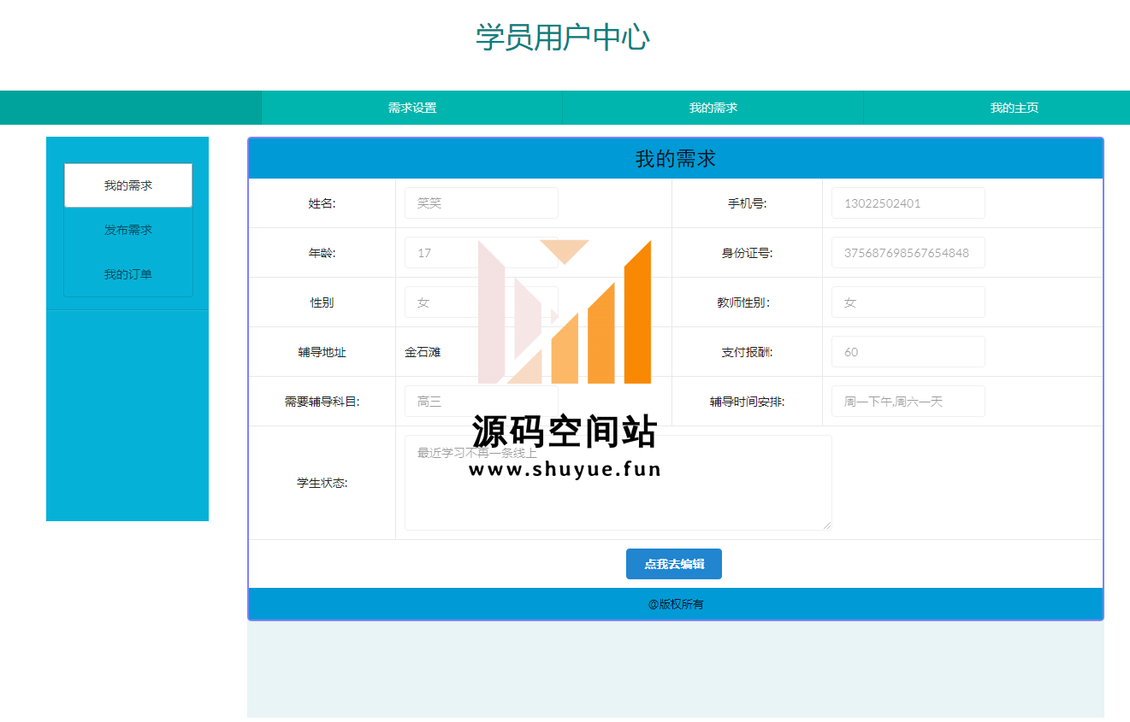Open 我的订单 in the left sidebar

[128, 274]
